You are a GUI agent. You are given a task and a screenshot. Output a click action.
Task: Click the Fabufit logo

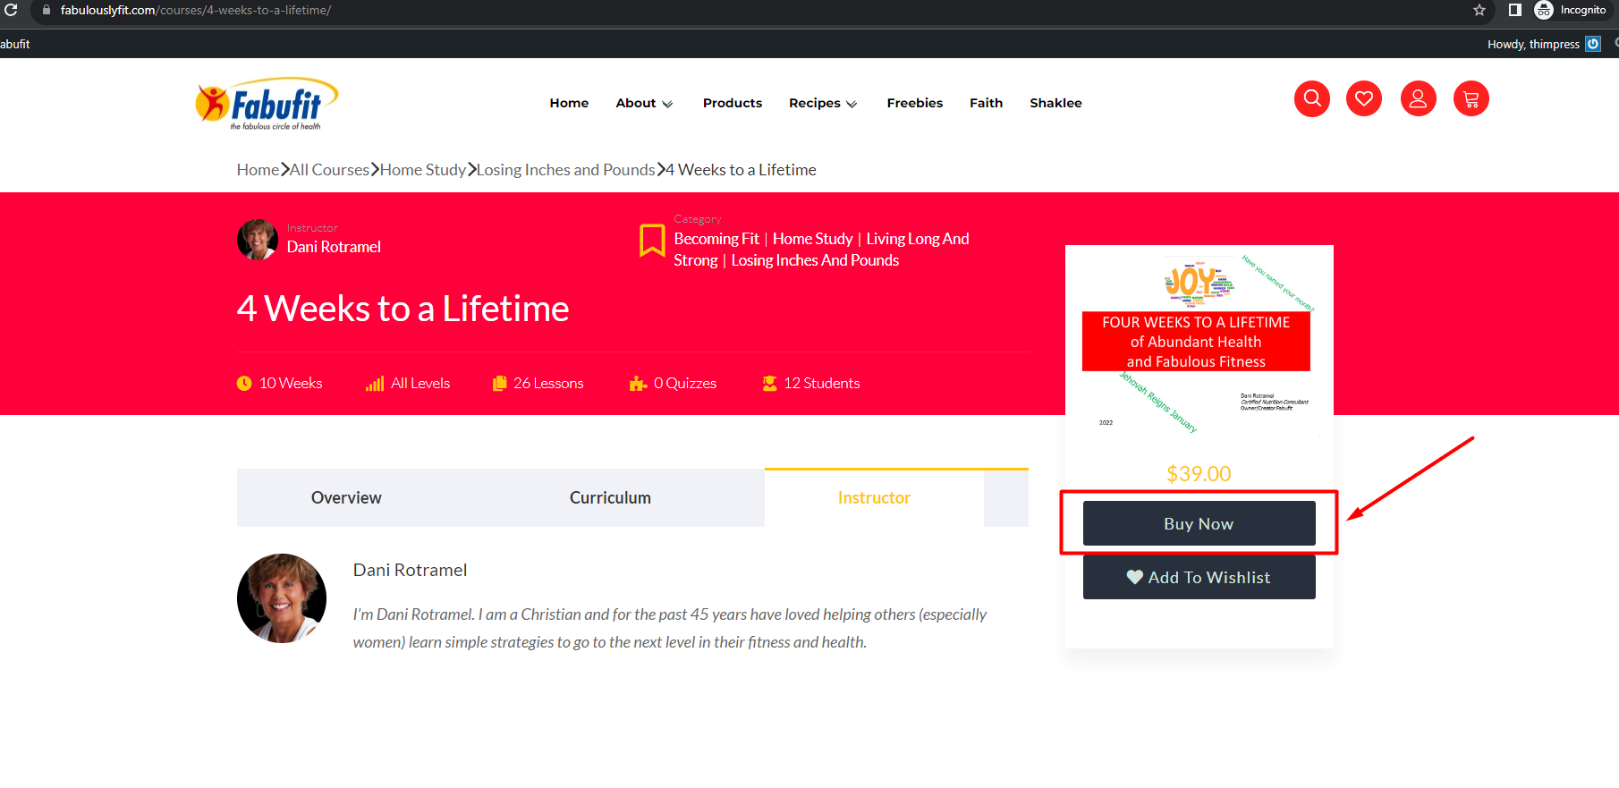267,104
